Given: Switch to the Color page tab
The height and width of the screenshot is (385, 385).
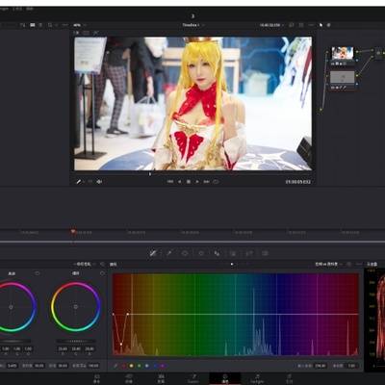Looking at the screenshot, I should tap(225, 378).
